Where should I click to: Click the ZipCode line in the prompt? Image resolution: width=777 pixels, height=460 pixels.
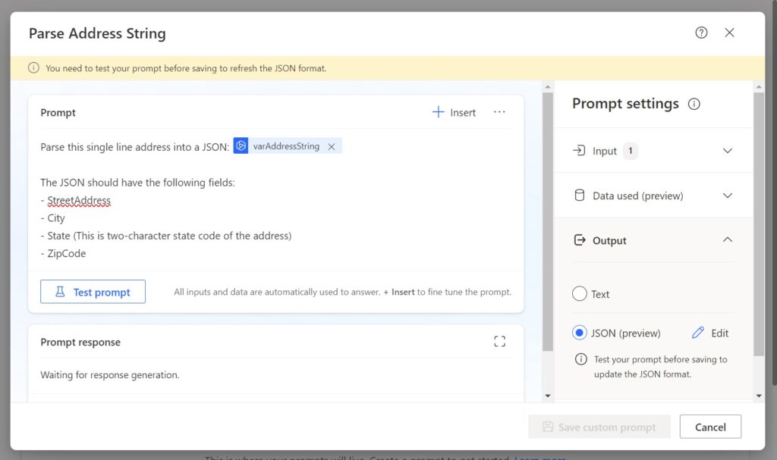coord(63,254)
